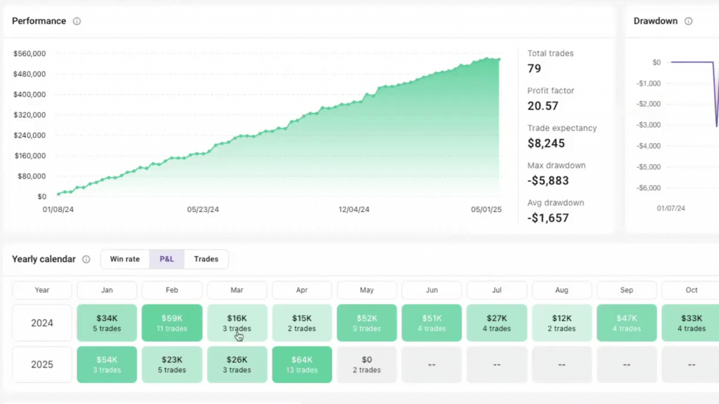Click the Total trades 79 statistic
This screenshot has height=404, width=719.
pyautogui.click(x=550, y=62)
